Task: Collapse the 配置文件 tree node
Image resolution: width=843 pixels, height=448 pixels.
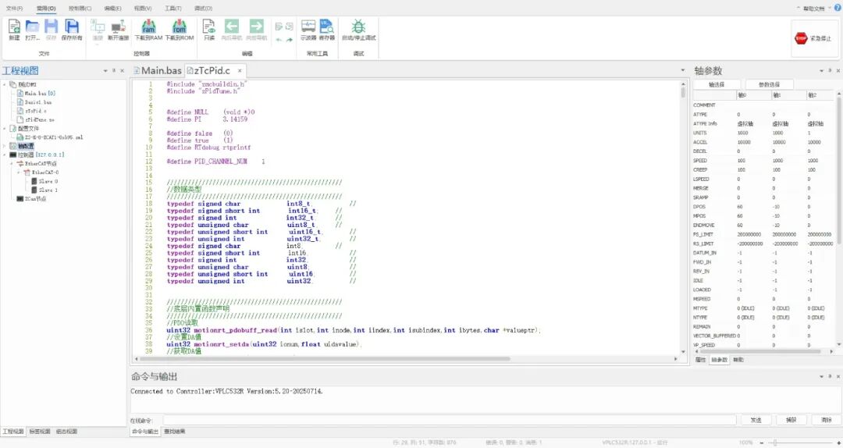Action: [x=5, y=129]
